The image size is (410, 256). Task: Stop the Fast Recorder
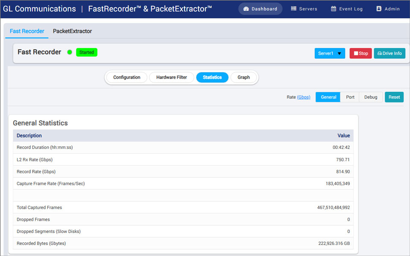pos(360,53)
